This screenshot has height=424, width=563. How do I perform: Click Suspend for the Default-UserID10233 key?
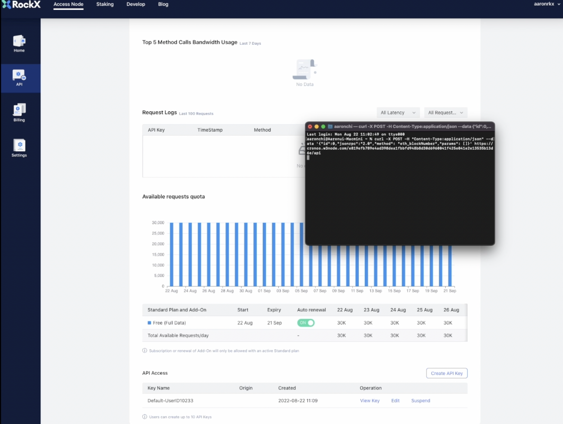(420, 401)
